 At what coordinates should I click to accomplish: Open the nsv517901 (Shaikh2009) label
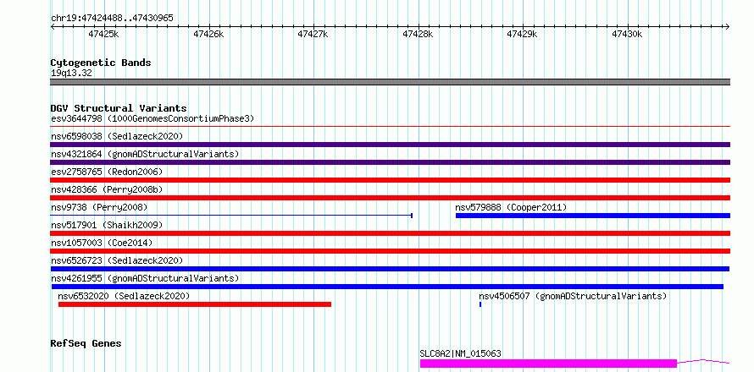107,225
